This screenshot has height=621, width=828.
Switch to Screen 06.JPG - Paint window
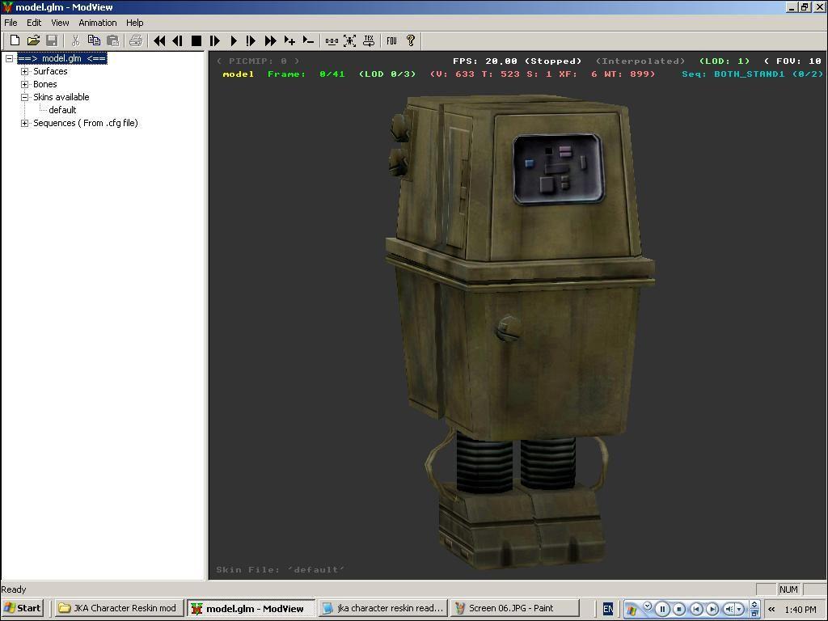[x=513, y=608]
